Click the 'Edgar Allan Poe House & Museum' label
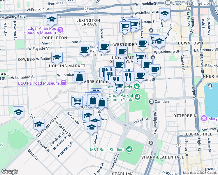Image resolution: width=218 pixels, height=175 pixels. click(40, 30)
